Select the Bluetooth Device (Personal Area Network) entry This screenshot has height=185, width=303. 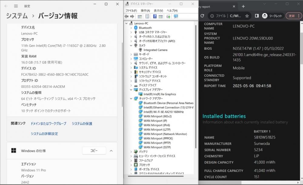(x=168, y=103)
